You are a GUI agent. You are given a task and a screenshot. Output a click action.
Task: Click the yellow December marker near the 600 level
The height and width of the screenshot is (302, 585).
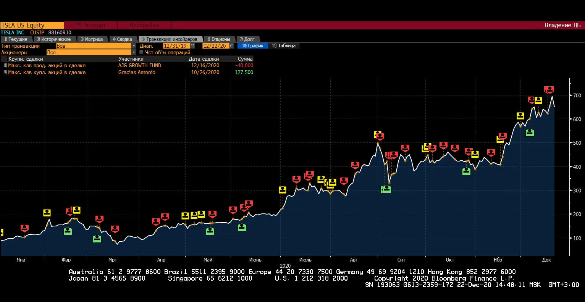(x=520, y=116)
